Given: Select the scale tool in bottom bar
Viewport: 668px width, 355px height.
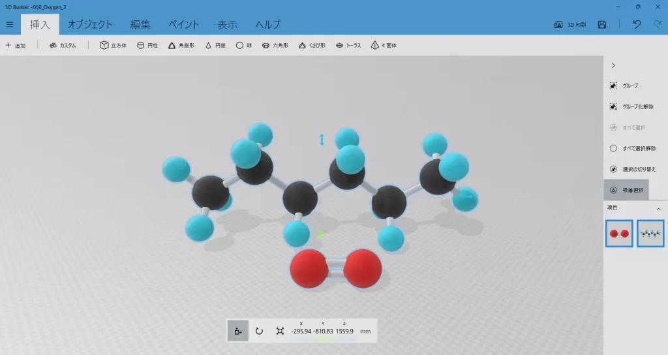Looking at the screenshot, I should [x=280, y=331].
